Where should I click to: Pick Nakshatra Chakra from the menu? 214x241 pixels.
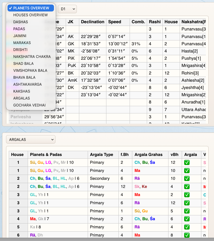click(x=32, y=57)
